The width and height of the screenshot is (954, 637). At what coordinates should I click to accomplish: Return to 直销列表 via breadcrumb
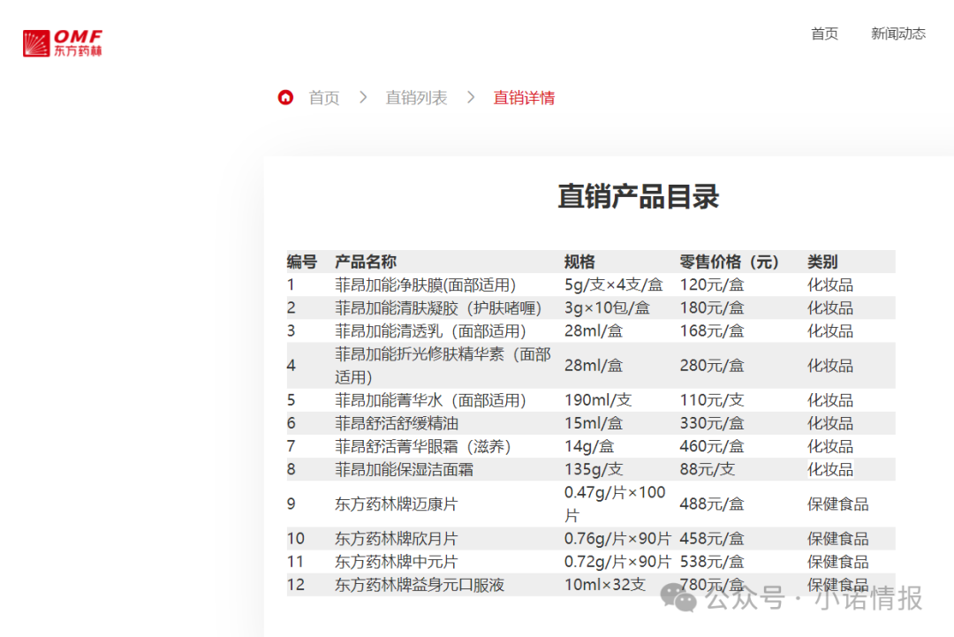[416, 98]
